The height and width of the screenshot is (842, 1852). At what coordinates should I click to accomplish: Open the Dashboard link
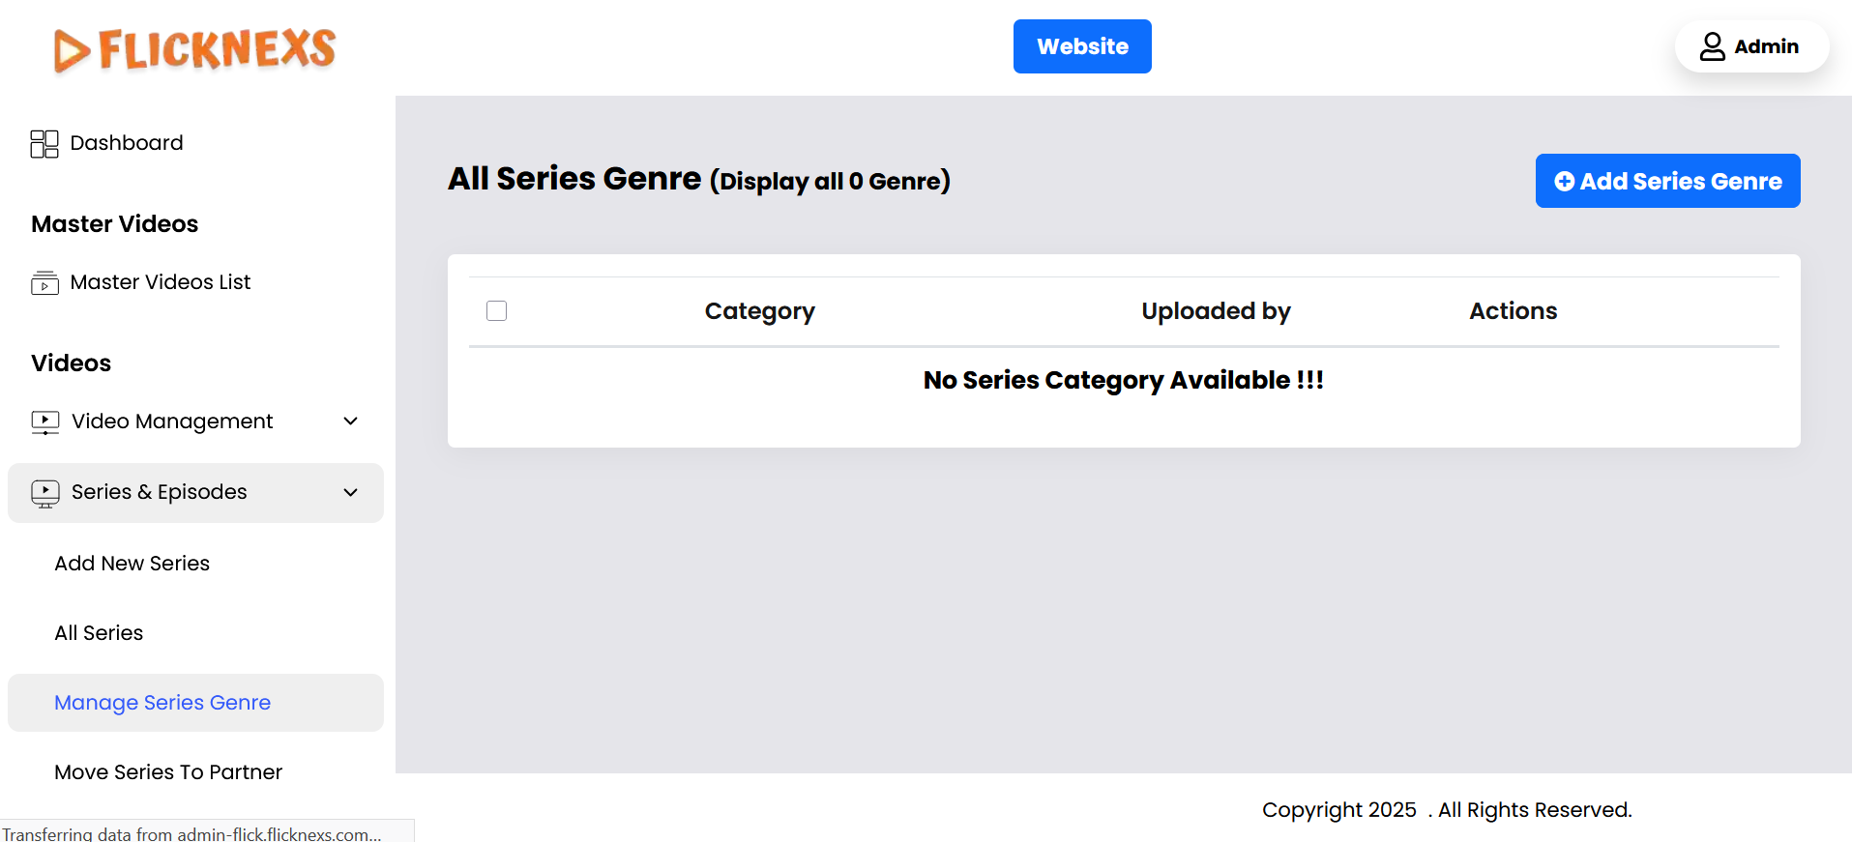coord(127,143)
